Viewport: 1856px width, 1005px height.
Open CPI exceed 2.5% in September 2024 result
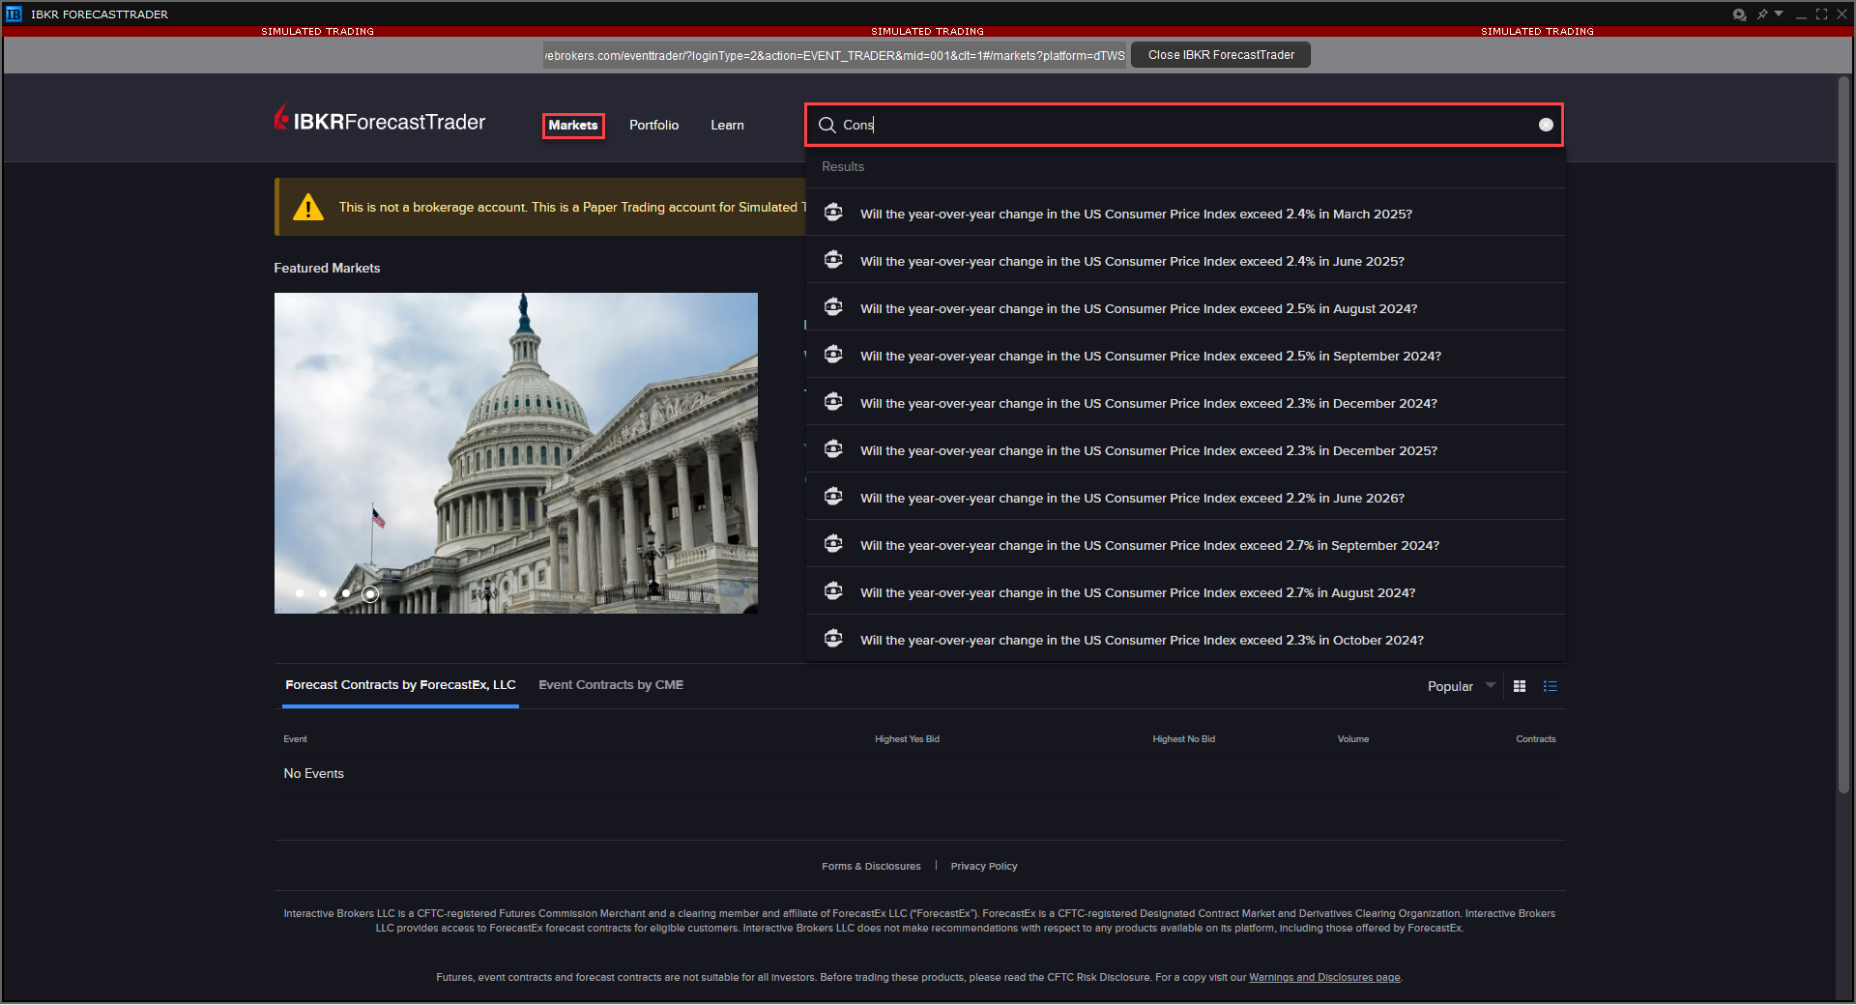1185,355
